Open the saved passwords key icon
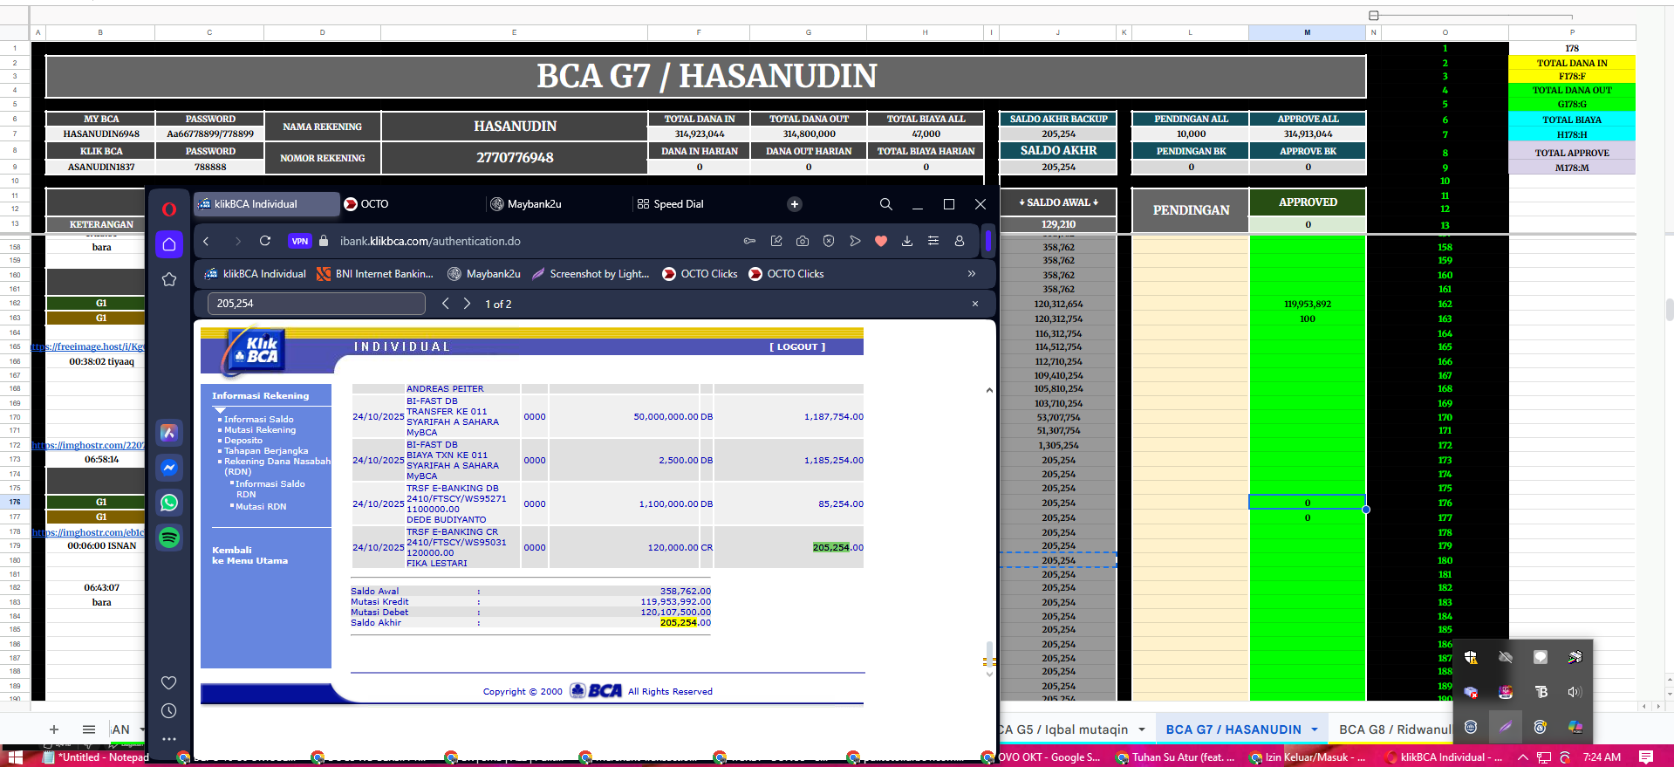The image size is (1674, 767). (x=749, y=241)
